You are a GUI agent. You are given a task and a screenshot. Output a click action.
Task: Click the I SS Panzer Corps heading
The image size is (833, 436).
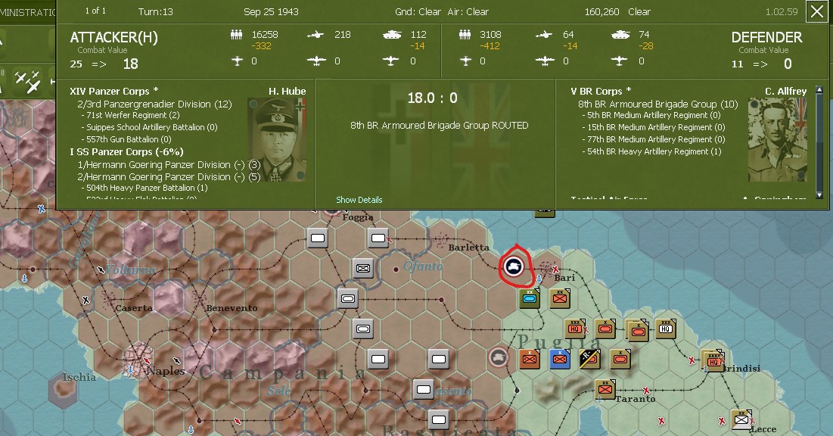[126, 152]
